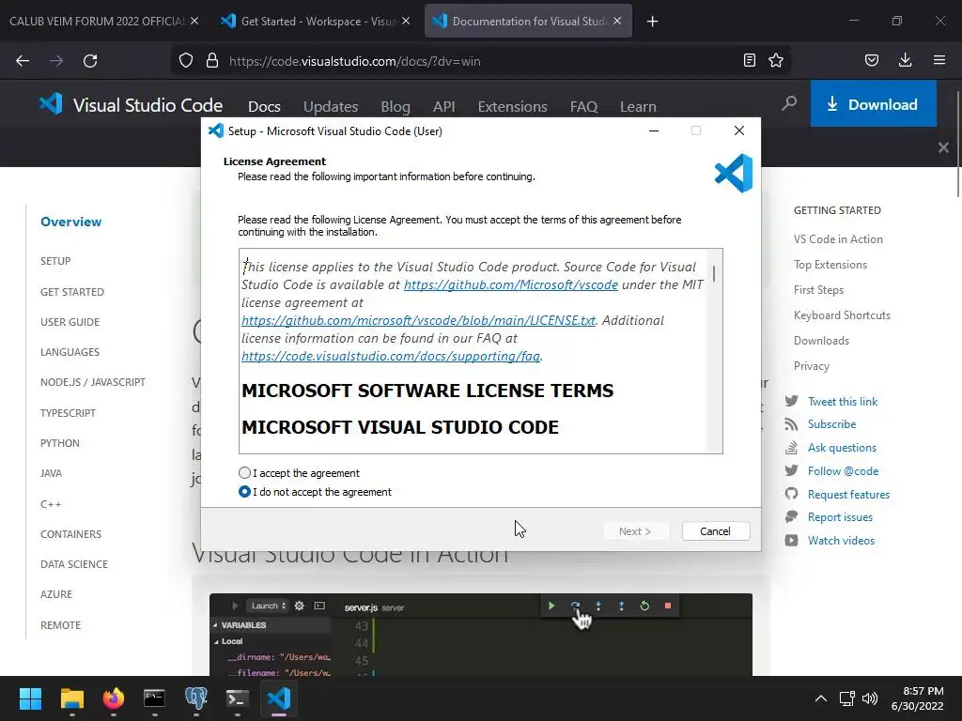
Task: Open the supporting/faq link in license text
Action: (x=391, y=356)
